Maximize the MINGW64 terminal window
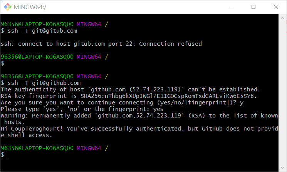Image resolution: width=287 pixels, height=172 pixels. click(x=253, y=7)
